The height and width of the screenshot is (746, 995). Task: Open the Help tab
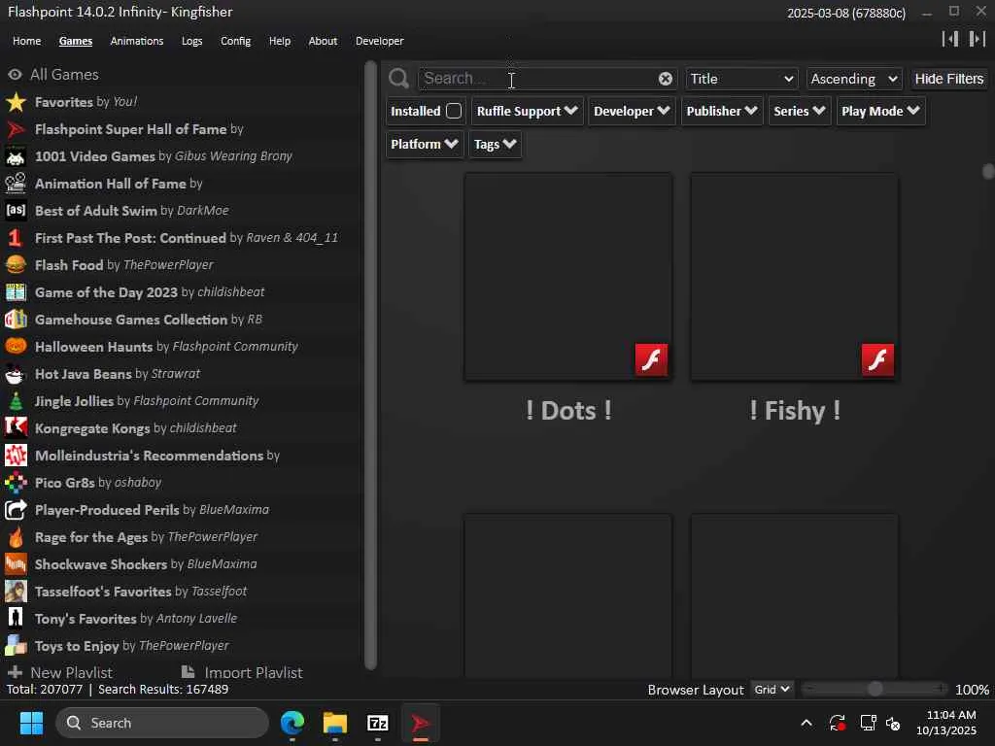(x=279, y=41)
